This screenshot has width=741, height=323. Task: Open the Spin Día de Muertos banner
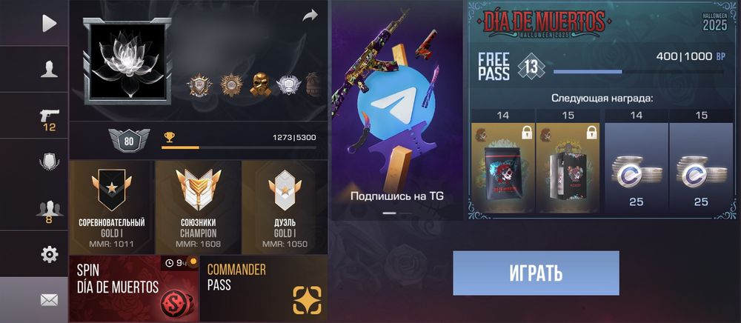click(x=133, y=288)
